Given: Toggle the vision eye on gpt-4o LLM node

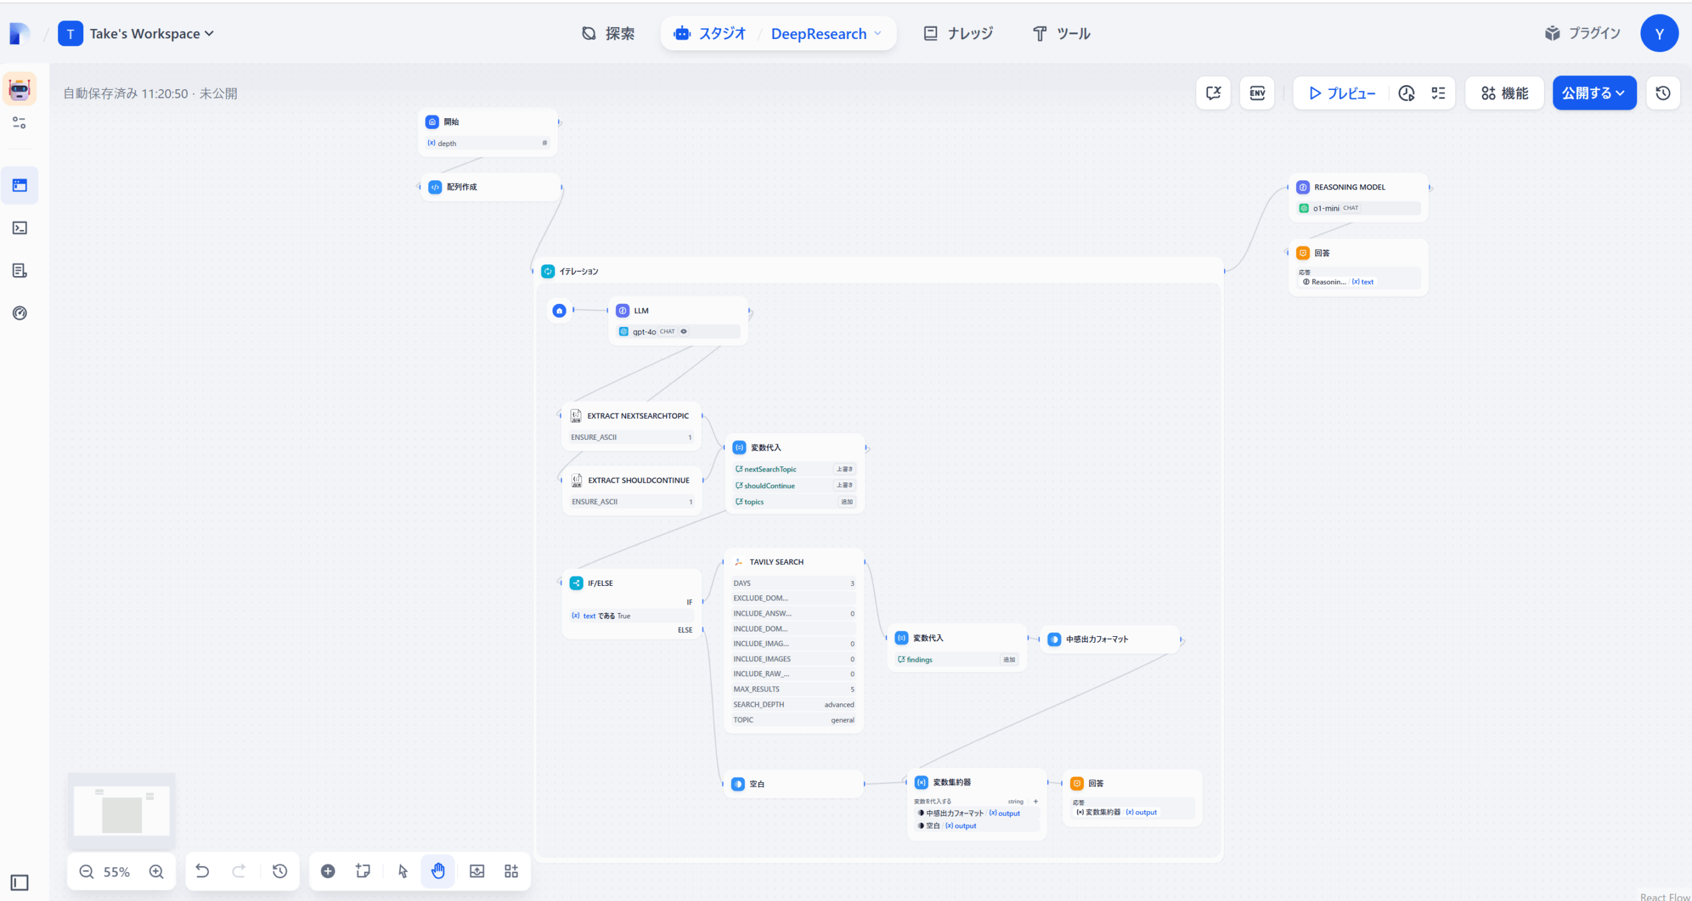Looking at the screenshot, I should (684, 332).
